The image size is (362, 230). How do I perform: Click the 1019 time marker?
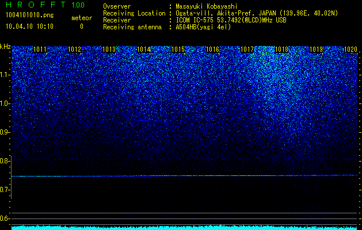(316, 49)
